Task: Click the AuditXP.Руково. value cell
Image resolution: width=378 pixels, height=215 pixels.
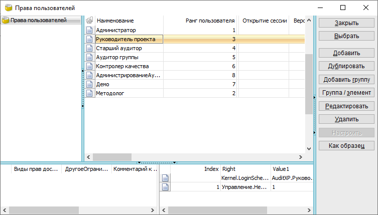Action: (292, 178)
